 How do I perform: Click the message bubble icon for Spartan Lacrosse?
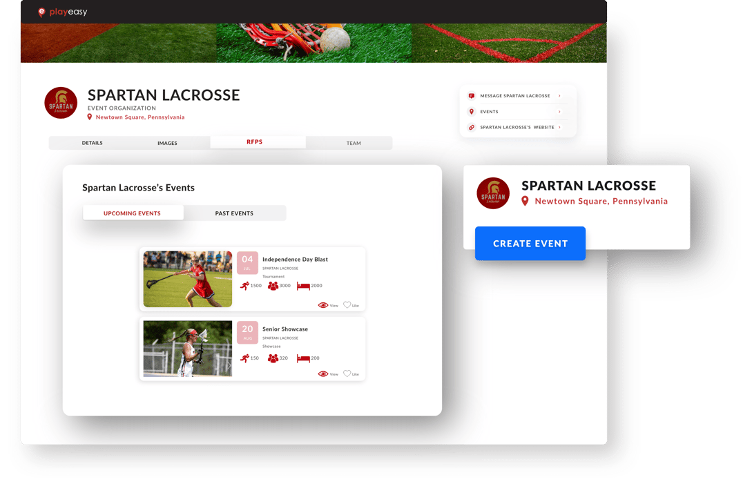point(472,96)
